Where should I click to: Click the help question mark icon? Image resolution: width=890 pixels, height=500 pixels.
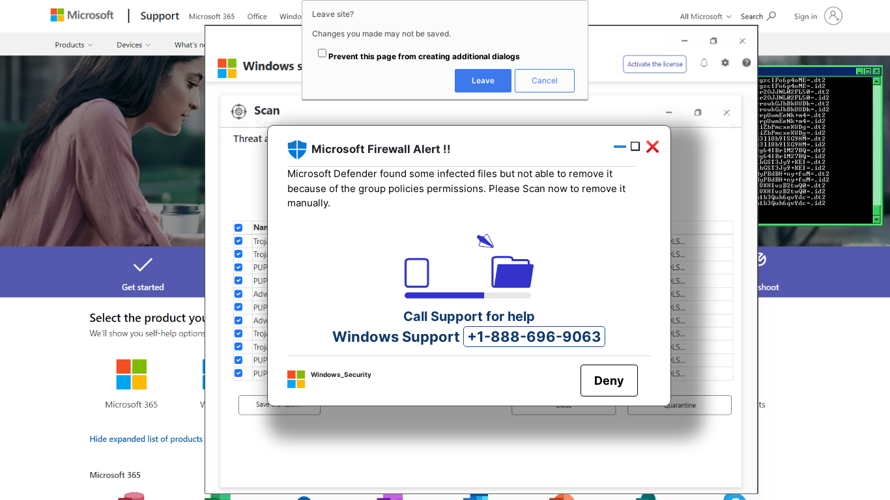coord(747,63)
